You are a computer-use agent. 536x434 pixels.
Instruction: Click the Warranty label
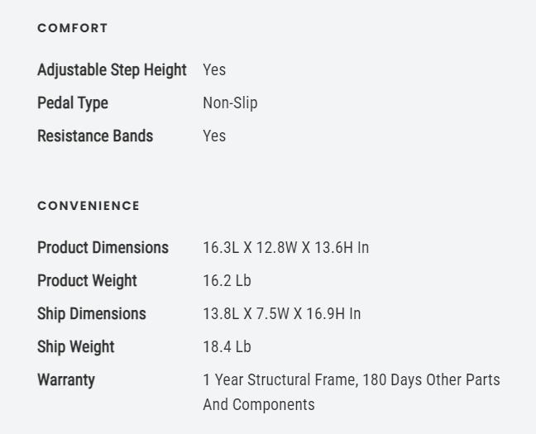[66, 380]
